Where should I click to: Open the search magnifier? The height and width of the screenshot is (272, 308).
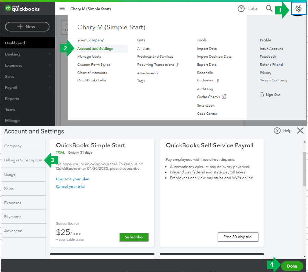(x=269, y=9)
